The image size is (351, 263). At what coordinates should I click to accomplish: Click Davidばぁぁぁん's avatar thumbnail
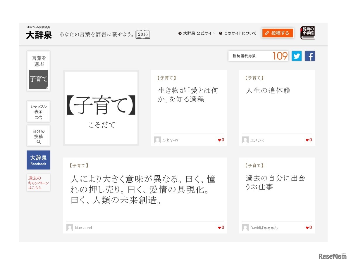(x=245, y=227)
